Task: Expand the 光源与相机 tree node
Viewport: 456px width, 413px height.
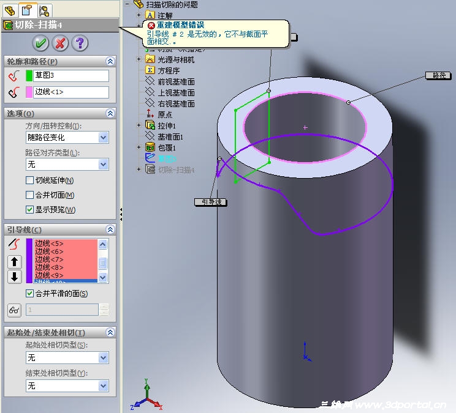Action: pyautogui.click(x=139, y=59)
